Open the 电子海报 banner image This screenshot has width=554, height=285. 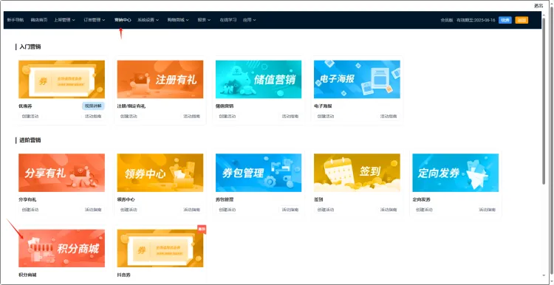tap(357, 80)
